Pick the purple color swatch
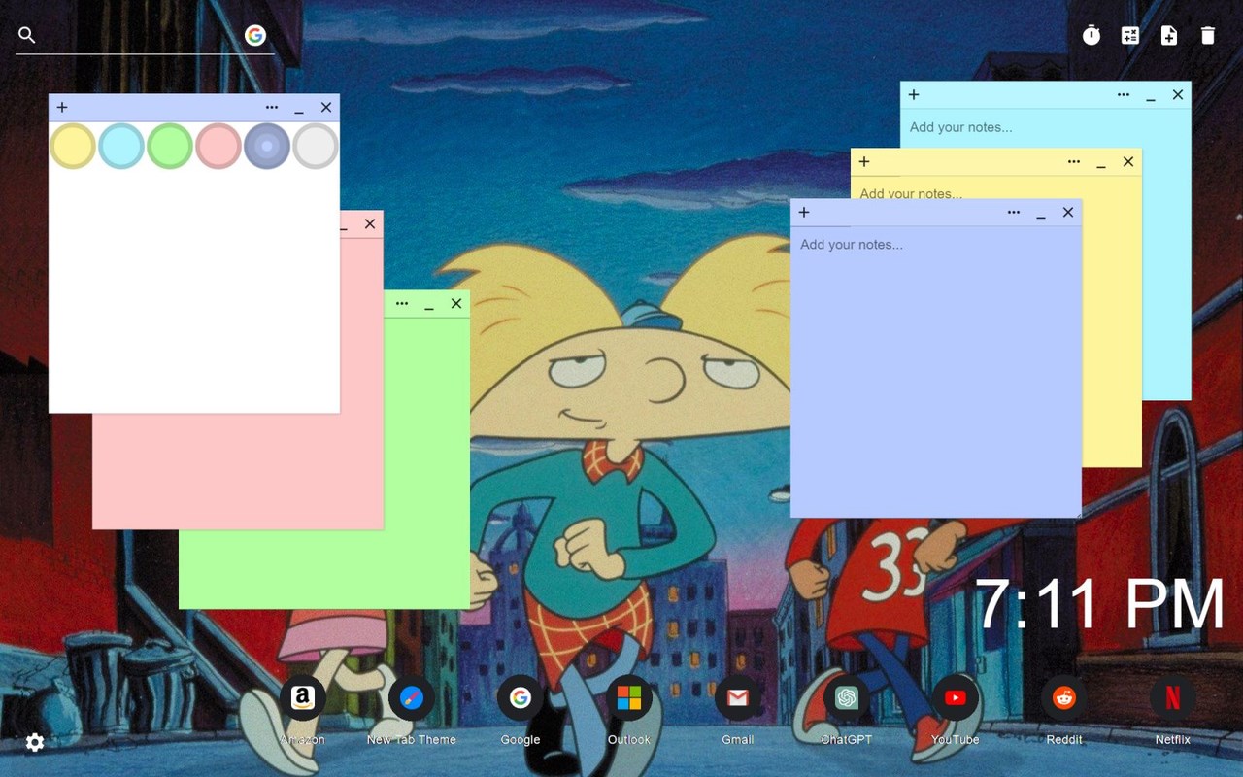 click(x=267, y=147)
